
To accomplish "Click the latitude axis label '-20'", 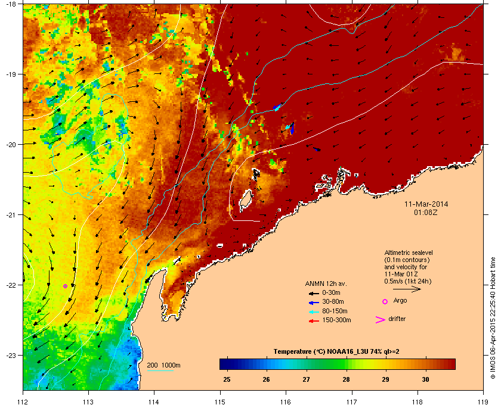I will [10, 145].
